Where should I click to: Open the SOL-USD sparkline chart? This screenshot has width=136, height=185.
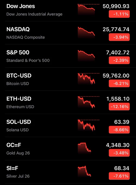(88, 125)
